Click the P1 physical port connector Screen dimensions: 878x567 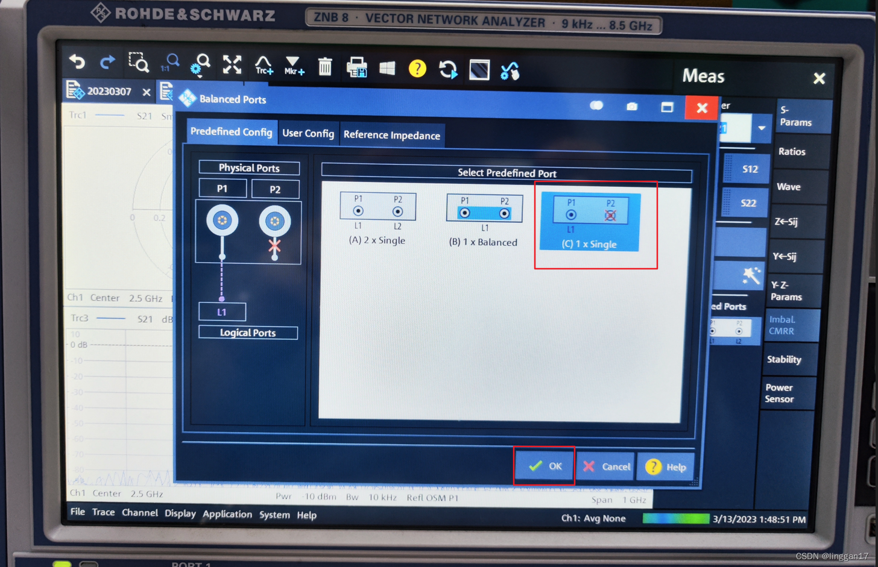222,221
